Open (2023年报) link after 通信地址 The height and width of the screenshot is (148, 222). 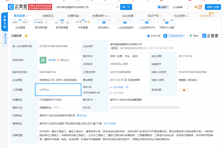[110, 124]
